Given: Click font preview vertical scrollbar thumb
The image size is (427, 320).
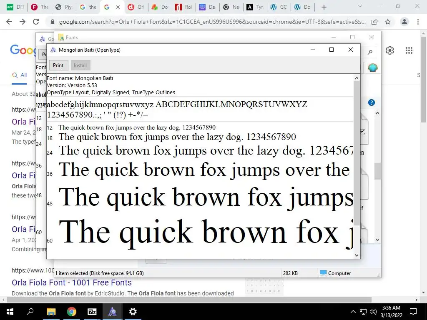Looking at the screenshot, I should (357, 153).
